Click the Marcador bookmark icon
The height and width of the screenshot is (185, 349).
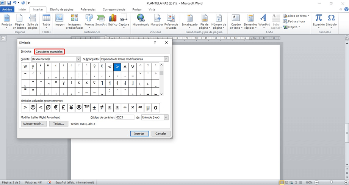click(x=157, y=18)
